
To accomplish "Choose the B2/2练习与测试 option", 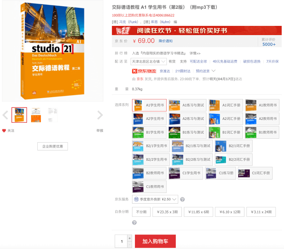I will coord(192,159).
